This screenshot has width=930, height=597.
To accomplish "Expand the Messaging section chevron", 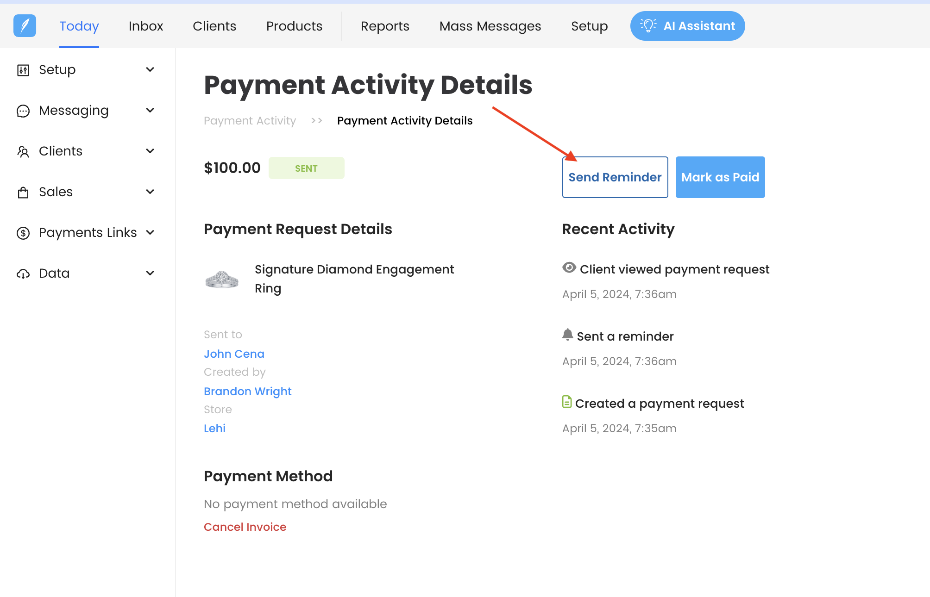I will (x=150, y=110).
